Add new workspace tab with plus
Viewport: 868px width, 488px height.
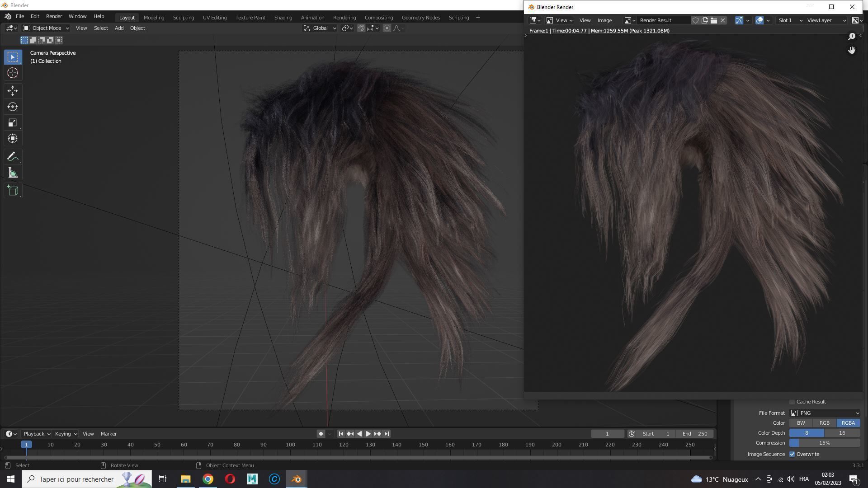pos(478,17)
